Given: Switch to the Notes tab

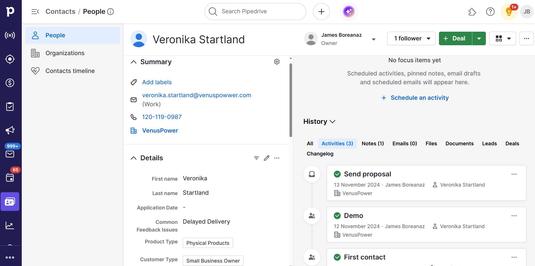Looking at the screenshot, I should coord(372,143).
